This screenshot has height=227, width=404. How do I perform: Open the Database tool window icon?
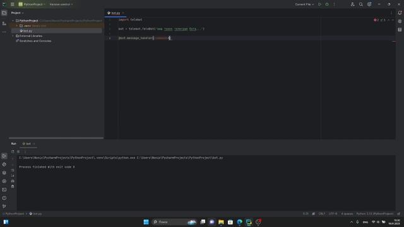[x=400, y=21]
